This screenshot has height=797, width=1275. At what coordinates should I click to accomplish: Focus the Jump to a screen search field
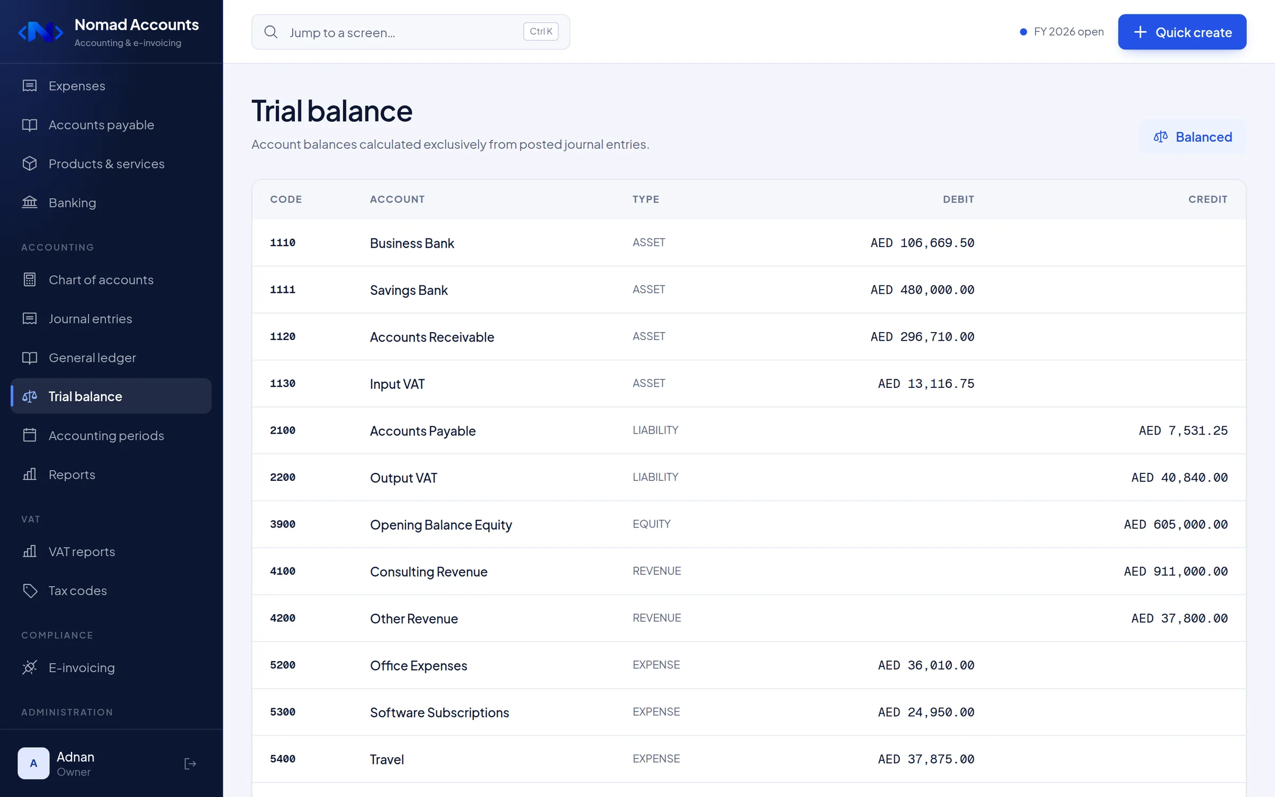tap(410, 32)
